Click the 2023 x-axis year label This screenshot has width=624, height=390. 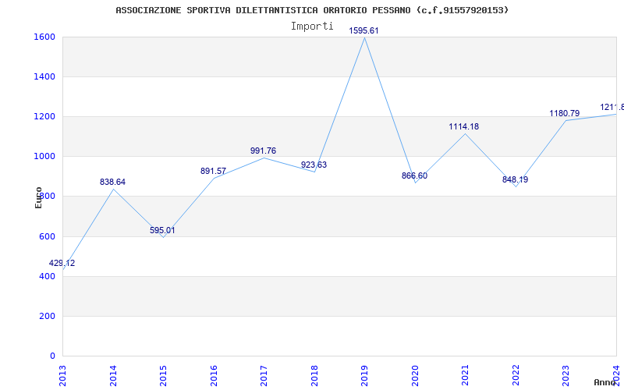tap(566, 375)
